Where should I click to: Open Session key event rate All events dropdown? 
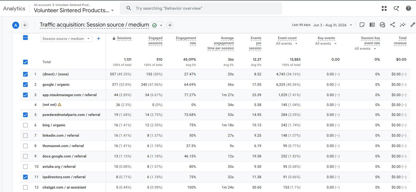click(365, 49)
